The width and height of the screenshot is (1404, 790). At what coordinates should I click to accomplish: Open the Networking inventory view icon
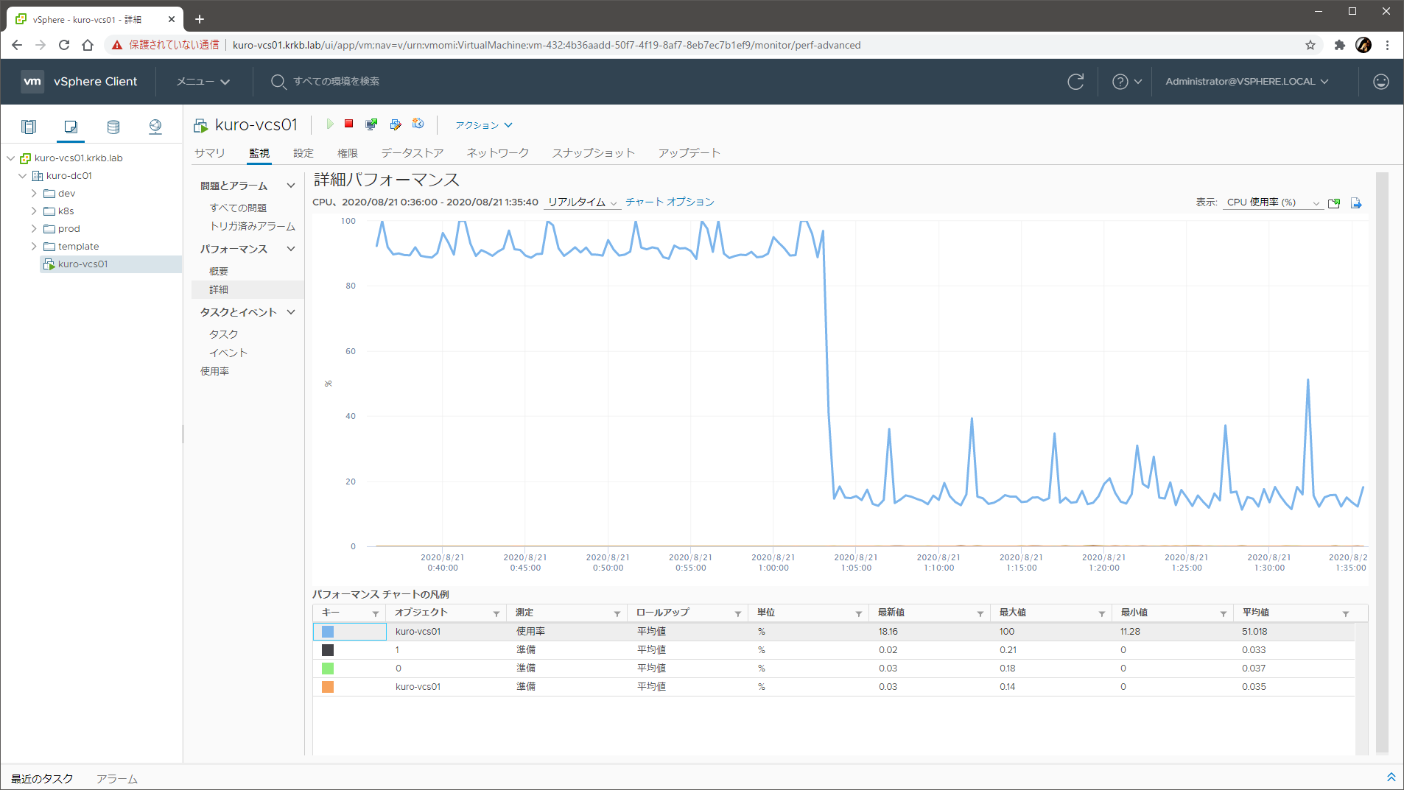coord(155,127)
